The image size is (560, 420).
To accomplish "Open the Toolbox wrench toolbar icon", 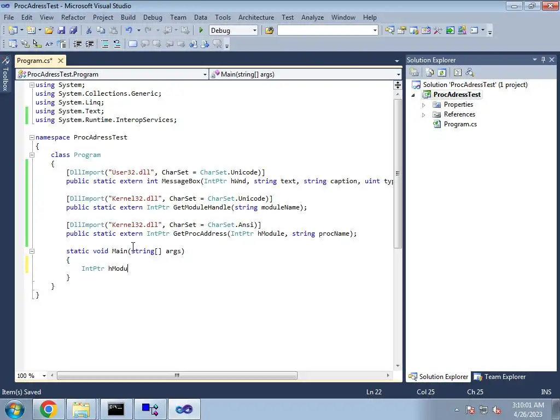I will point(438,31).
